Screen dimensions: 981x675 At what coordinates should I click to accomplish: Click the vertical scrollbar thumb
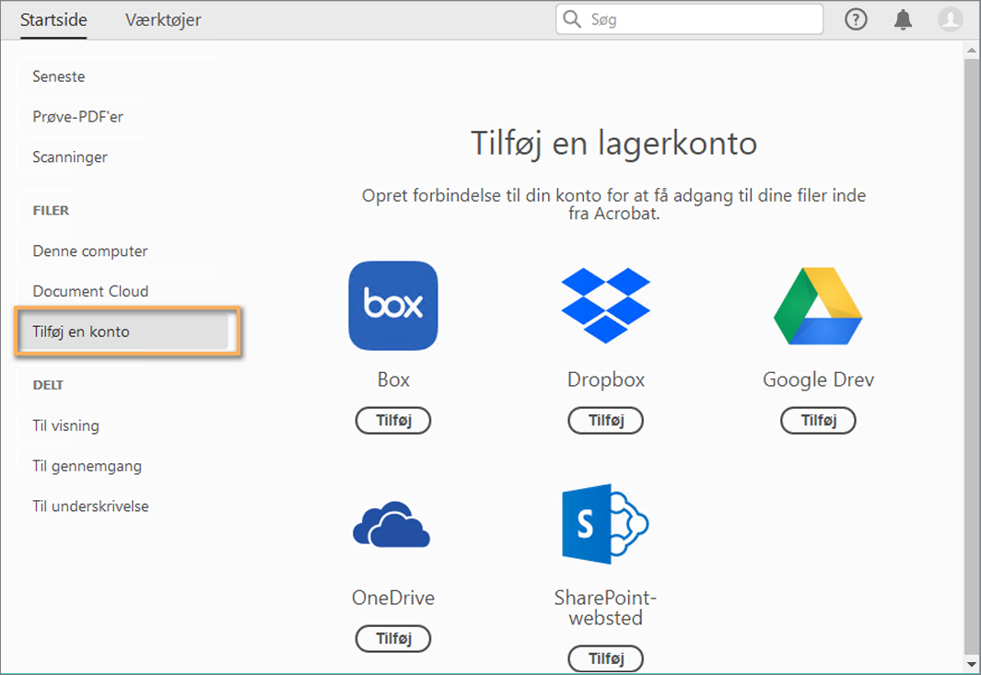[x=972, y=355]
